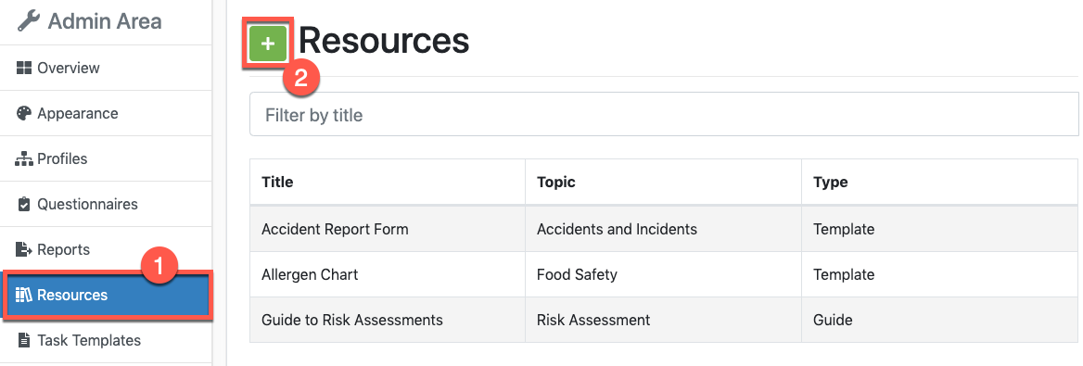
Task: Click the Profiles hierarchy icon
Action: 24,158
